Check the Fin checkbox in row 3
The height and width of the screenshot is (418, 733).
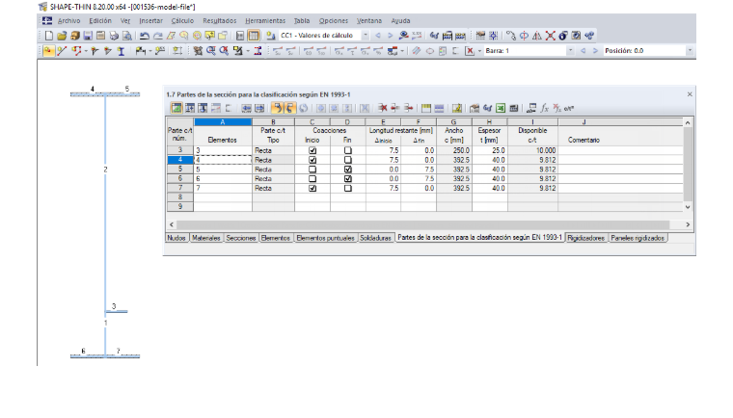tap(348, 150)
